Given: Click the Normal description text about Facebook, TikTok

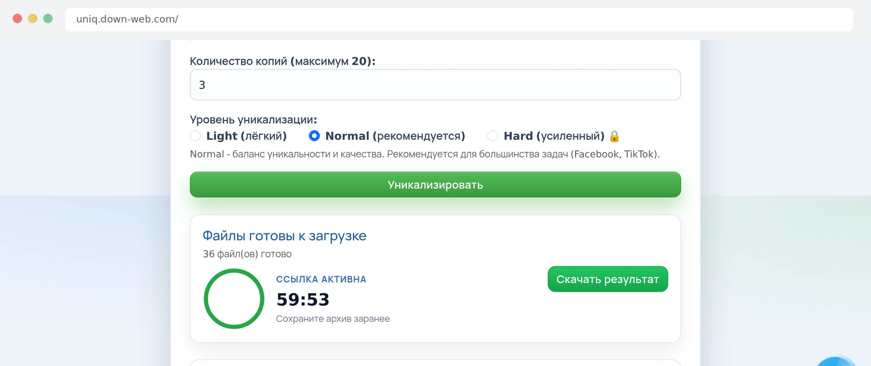Looking at the screenshot, I should coord(425,154).
